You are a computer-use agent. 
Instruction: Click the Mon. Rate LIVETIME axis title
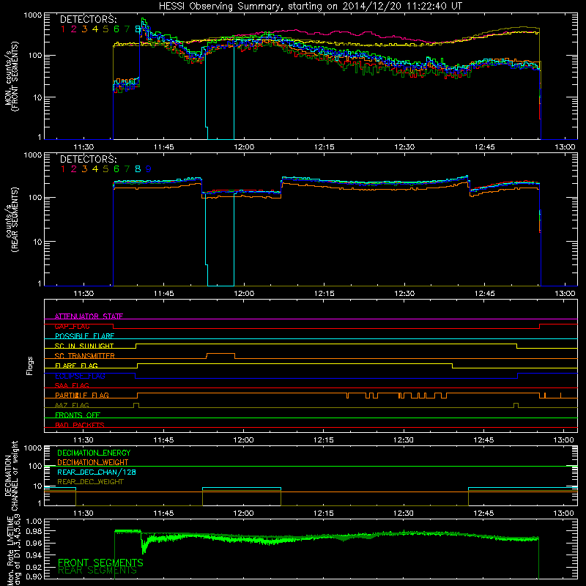[14, 550]
